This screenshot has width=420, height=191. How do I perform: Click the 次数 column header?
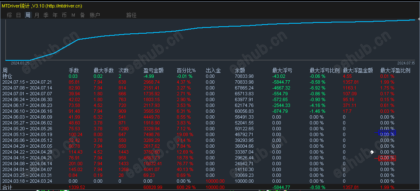(123, 71)
